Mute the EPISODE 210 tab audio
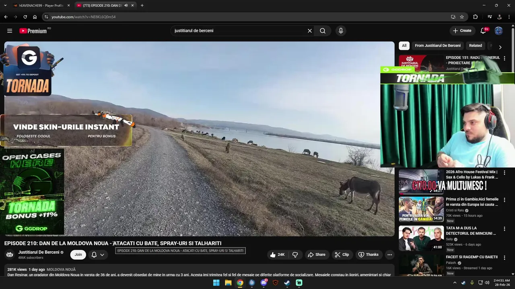Viewport: 515px width, 289px height. (126, 6)
